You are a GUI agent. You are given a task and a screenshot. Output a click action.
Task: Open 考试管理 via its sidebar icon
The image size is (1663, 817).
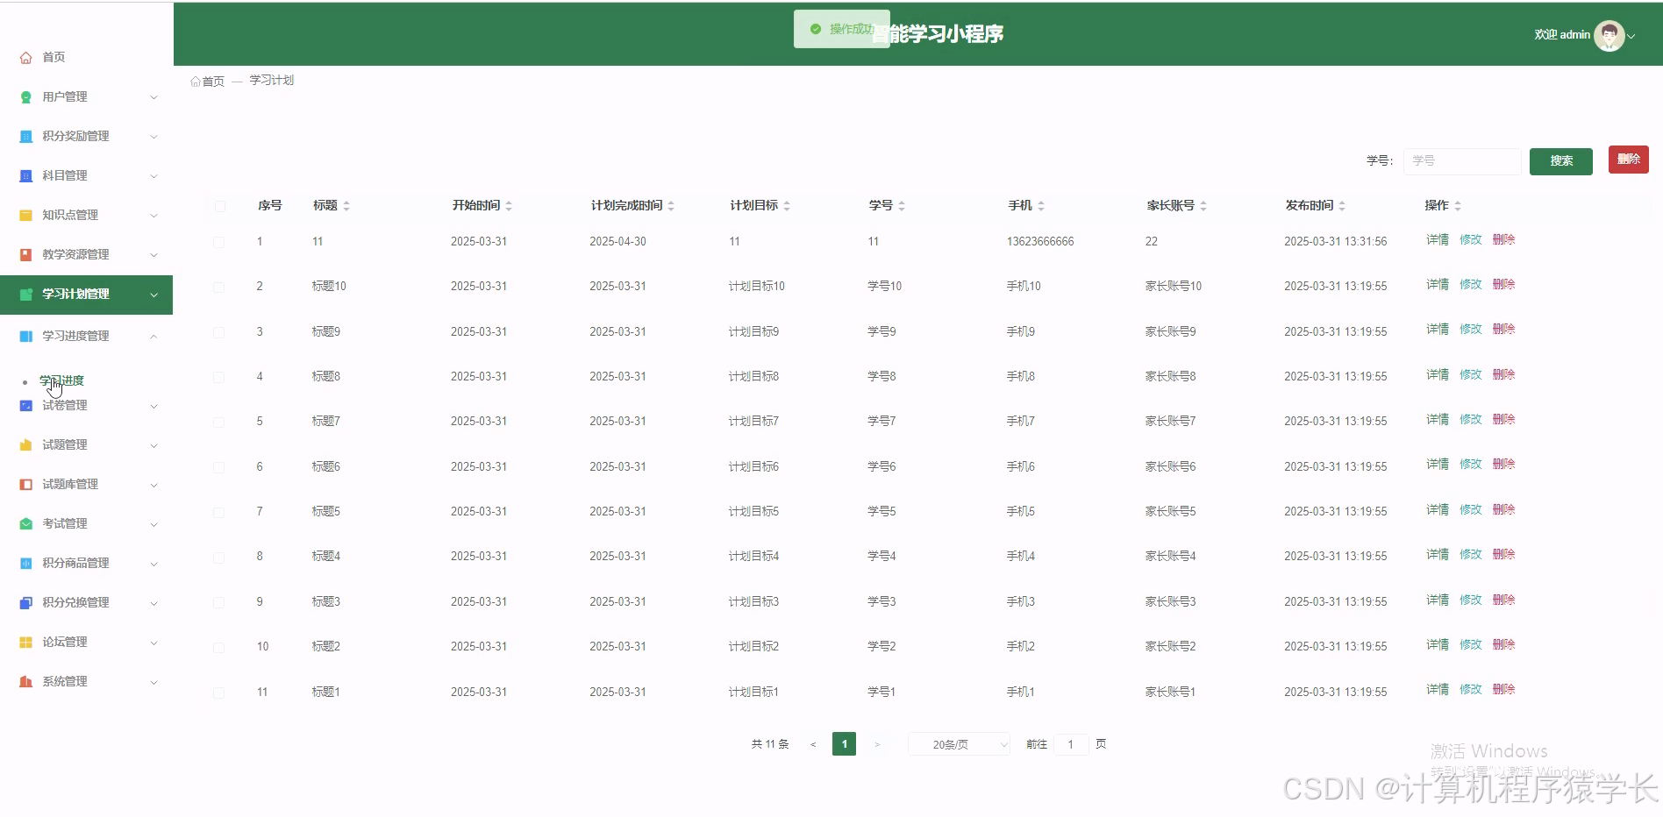[x=25, y=523]
